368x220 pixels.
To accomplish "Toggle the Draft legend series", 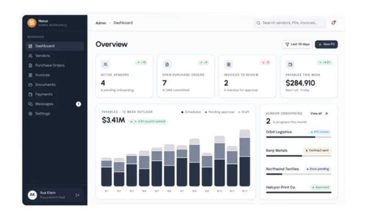I will (x=244, y=112).
